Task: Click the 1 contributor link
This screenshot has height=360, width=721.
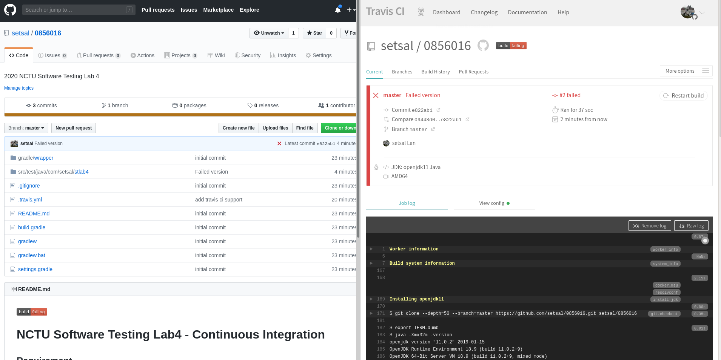Action: (337, 105)
